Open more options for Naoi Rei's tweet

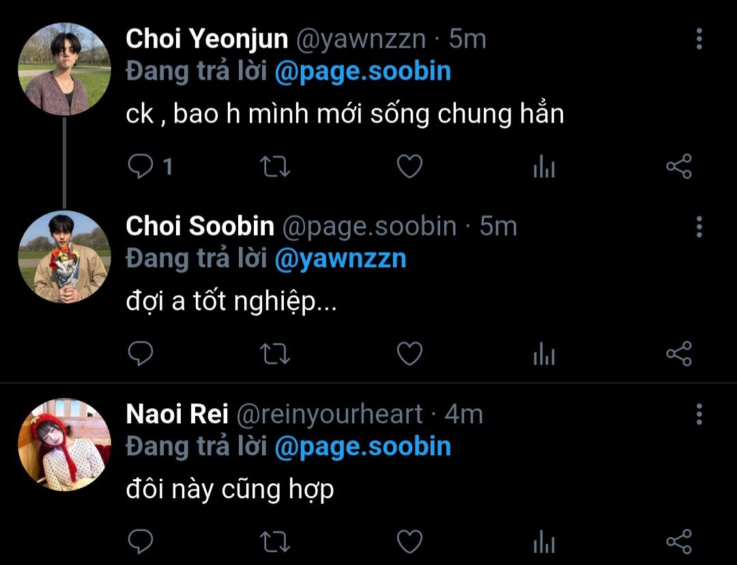tap(699, 414)
